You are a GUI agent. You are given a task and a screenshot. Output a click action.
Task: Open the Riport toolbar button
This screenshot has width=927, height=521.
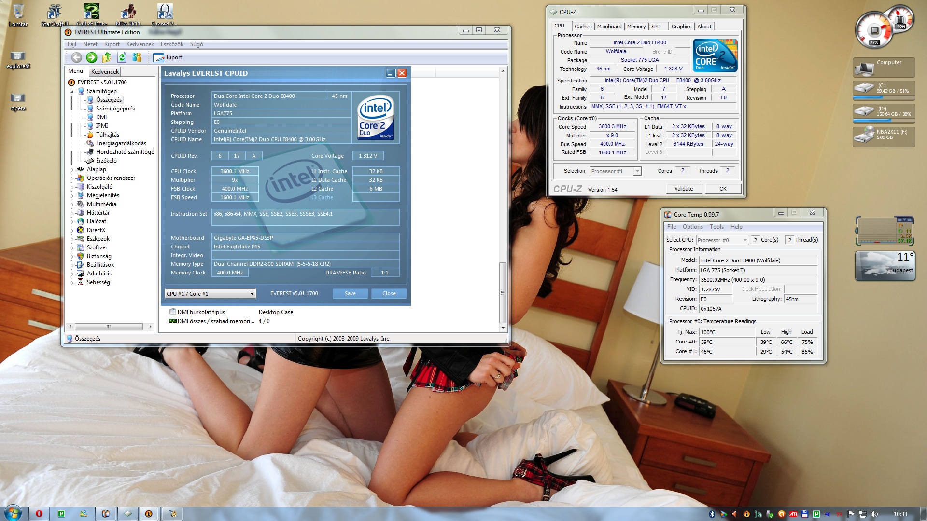tap(168, 57)
